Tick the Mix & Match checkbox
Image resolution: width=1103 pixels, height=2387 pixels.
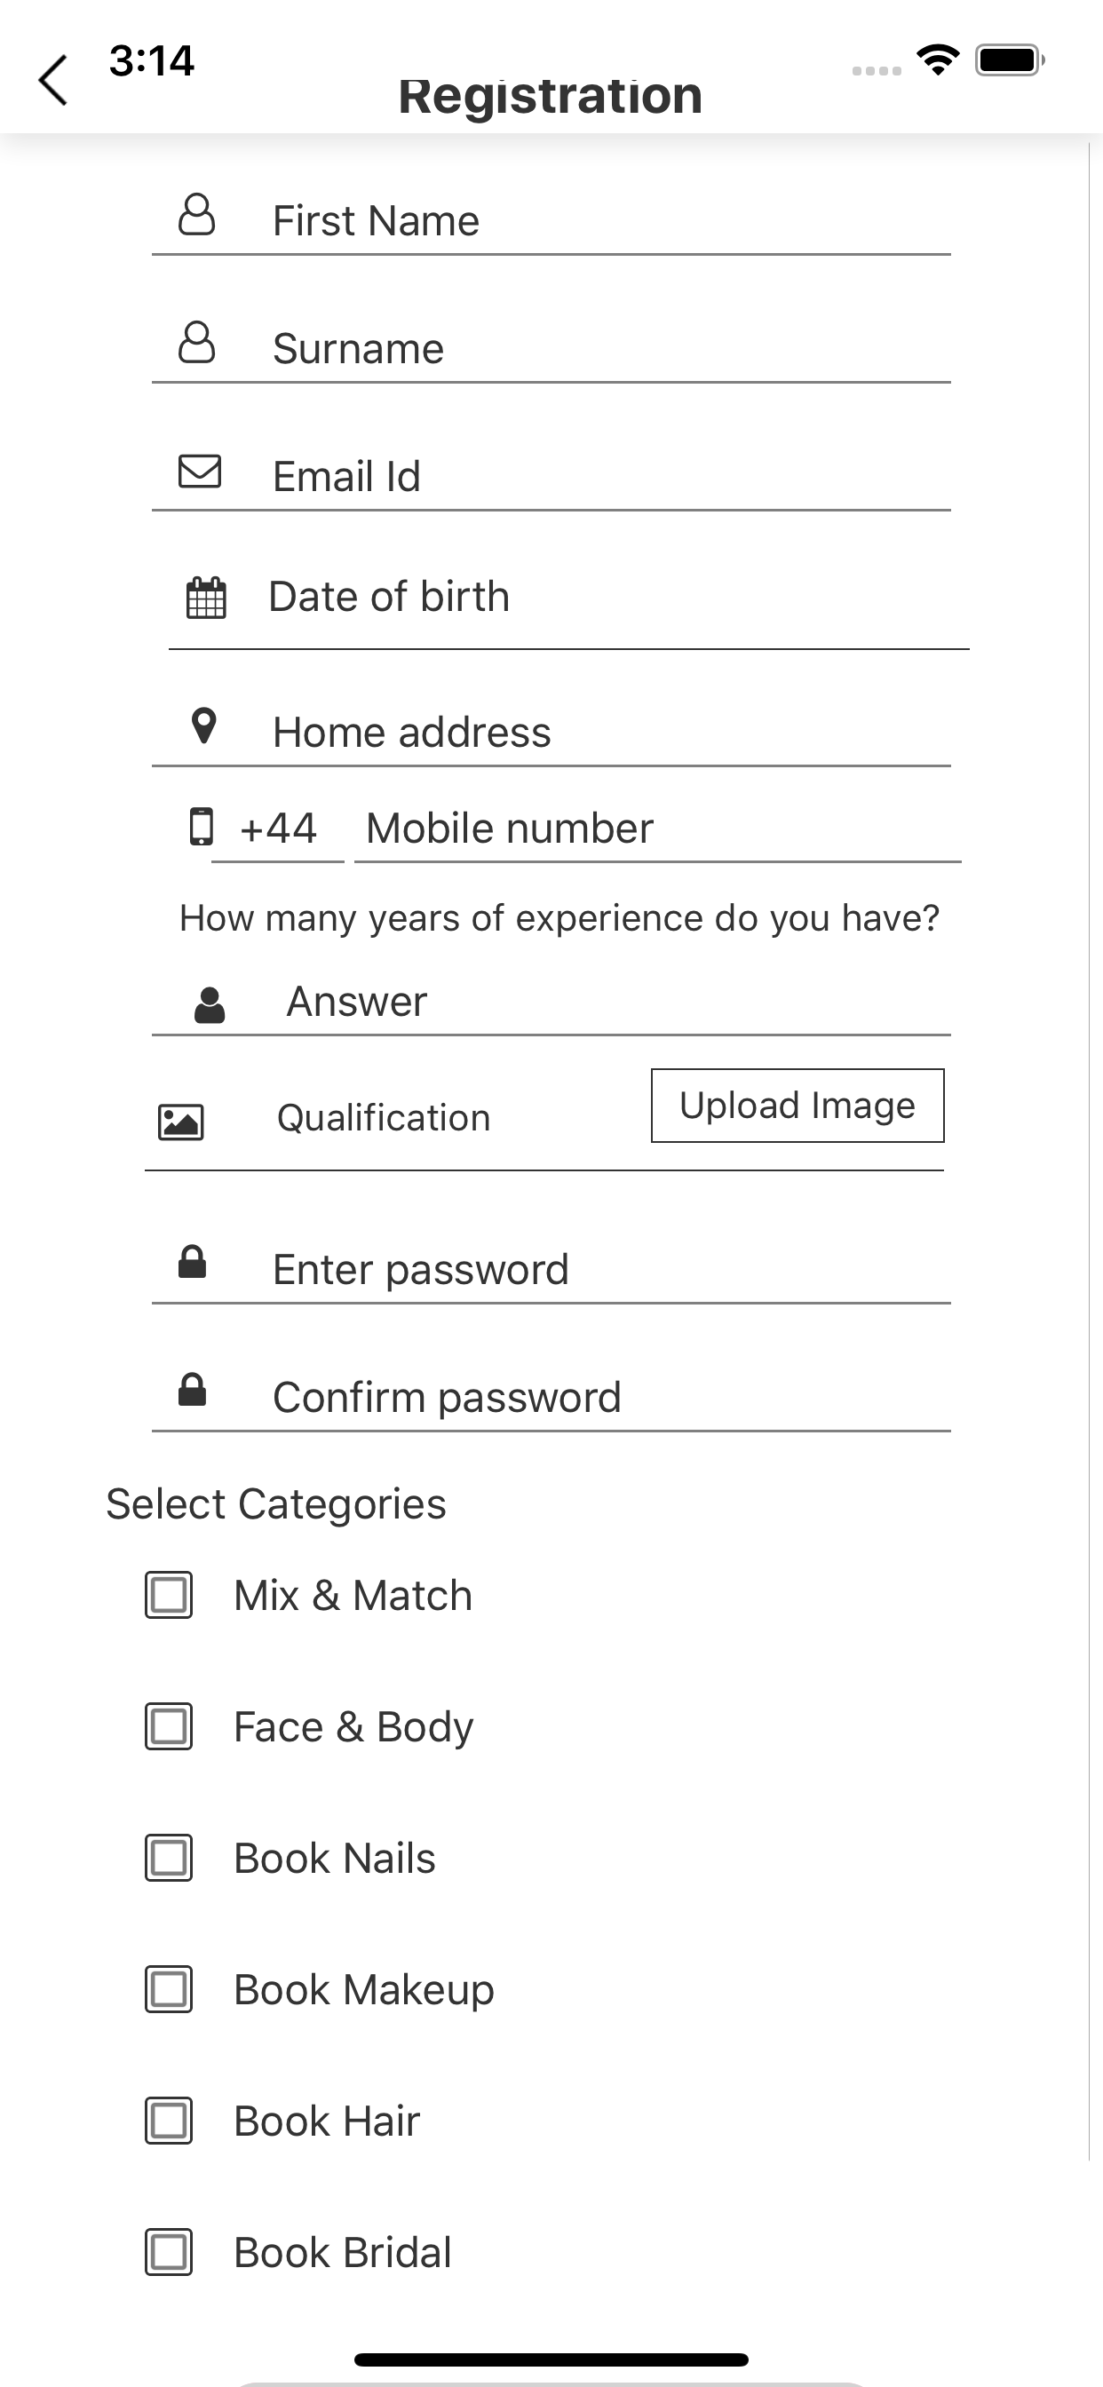point(169,1595)
